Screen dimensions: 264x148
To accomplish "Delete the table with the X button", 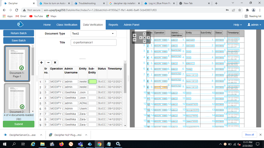I will (x=55, y=63).
